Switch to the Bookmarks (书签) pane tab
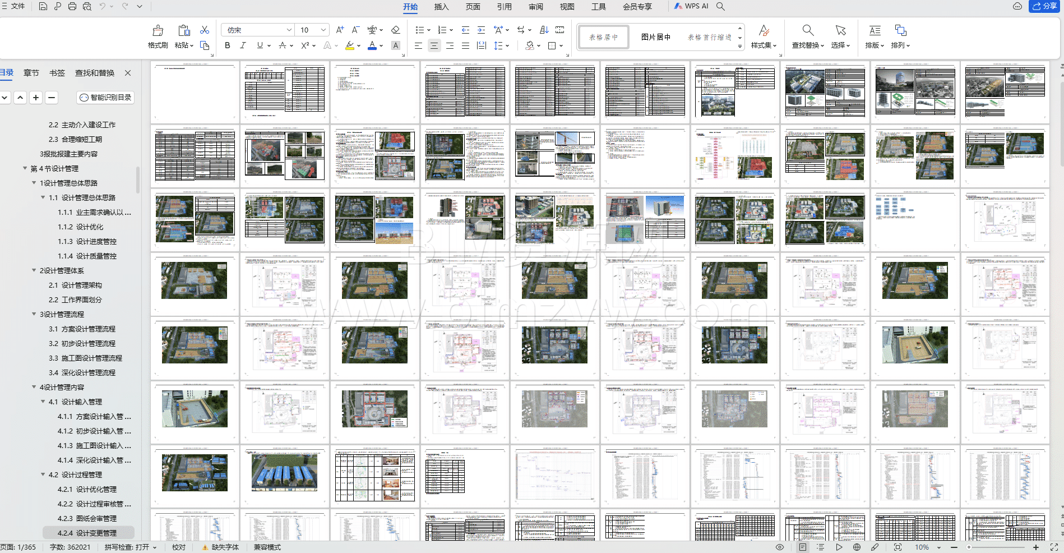The image size is (1064, 553). click(x=57, y=73)
